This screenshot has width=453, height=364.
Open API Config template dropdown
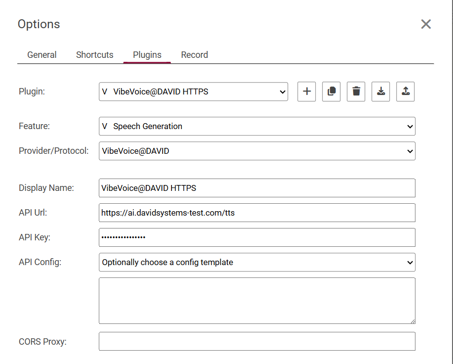(257, 262)
